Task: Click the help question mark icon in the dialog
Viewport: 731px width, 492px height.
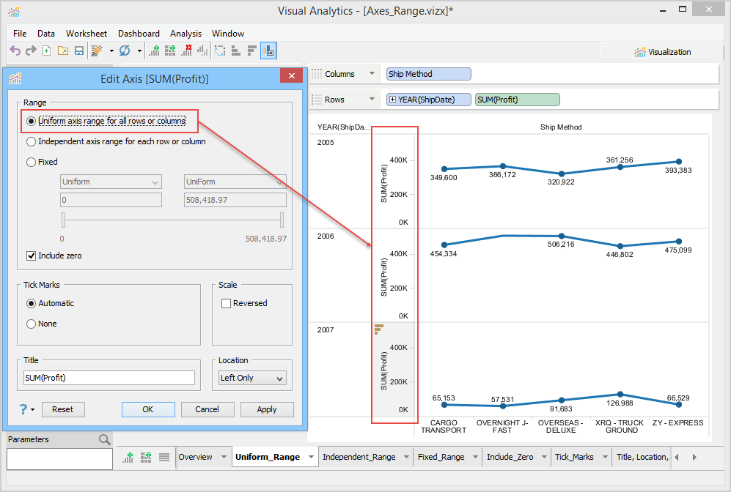Action: pyautogui.click(x=23, y=409)
